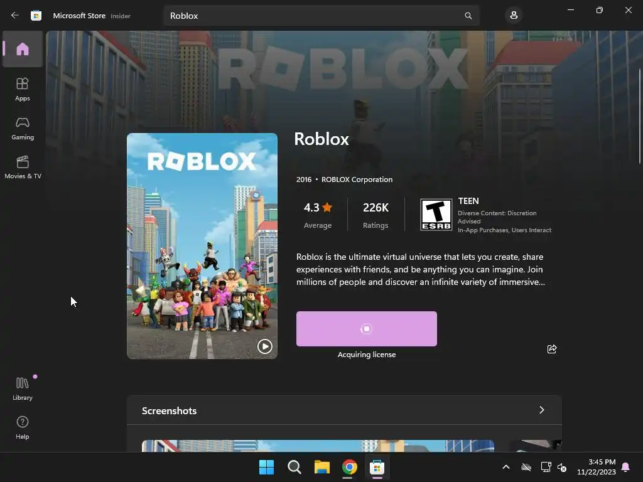The image size is (643, 482).
Task: Open the Movies & TV section
Action: (23, 167)
